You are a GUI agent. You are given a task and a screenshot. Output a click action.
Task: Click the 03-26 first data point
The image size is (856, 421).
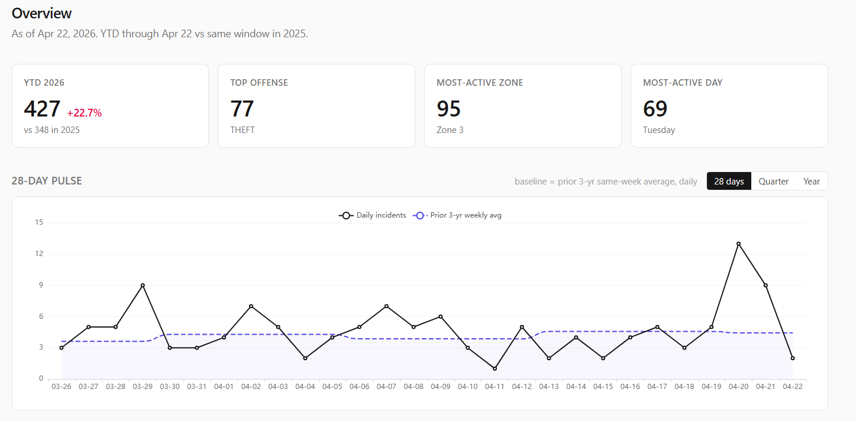tap(62, 348)
